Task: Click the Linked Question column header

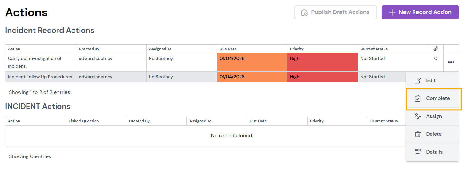Action: pos(84,121)
